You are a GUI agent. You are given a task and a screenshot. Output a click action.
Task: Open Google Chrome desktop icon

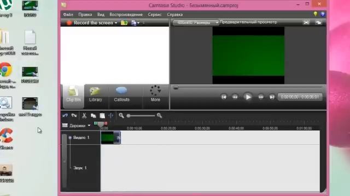pyautogui.click(x=6, y=70)
